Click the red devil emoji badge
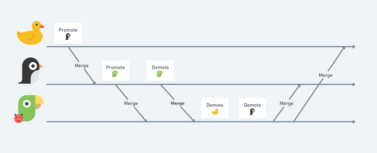Screen dimensions: 377x153 click(x=18, y=118)
